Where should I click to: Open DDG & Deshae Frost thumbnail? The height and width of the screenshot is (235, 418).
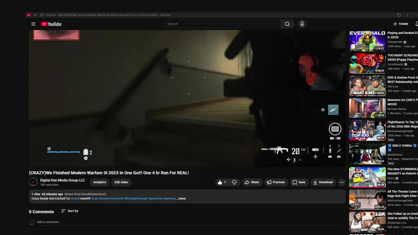pyautogui.click(x=367, y=86)
